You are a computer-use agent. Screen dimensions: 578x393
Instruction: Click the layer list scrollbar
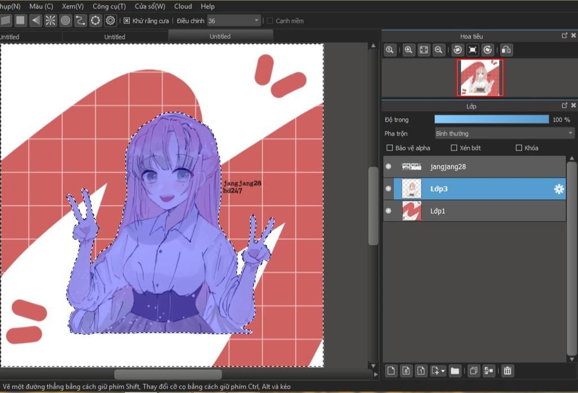571,258
